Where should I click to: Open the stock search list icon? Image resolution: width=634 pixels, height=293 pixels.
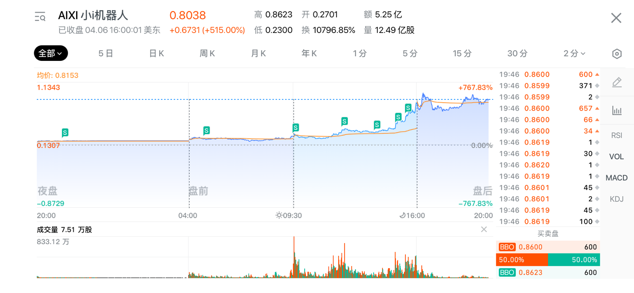point(40,17)
